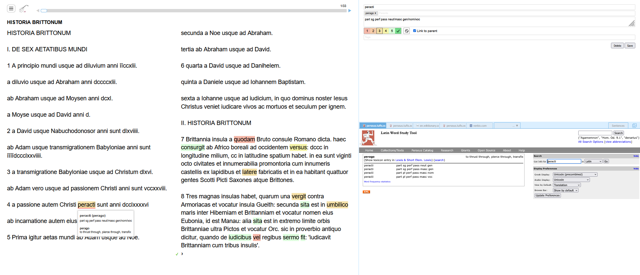This screenshot has height=275, width=640.
Task: Hide the Search panel
Action: 636,156
